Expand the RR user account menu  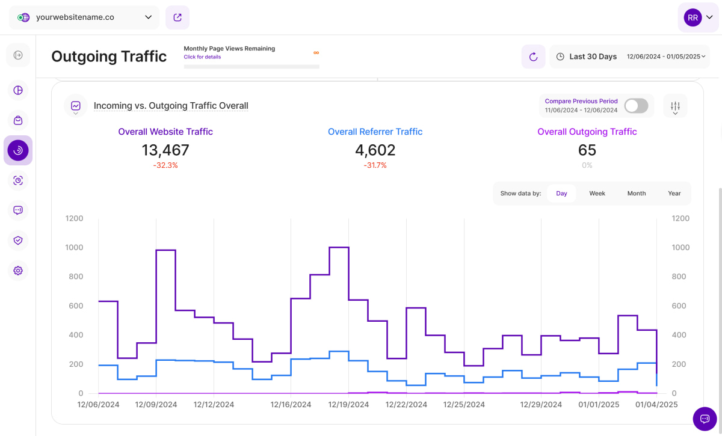(x=699, y=18)
